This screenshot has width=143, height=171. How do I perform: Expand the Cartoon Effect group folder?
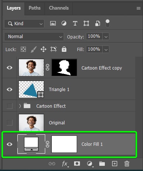(x=20, y=106)
